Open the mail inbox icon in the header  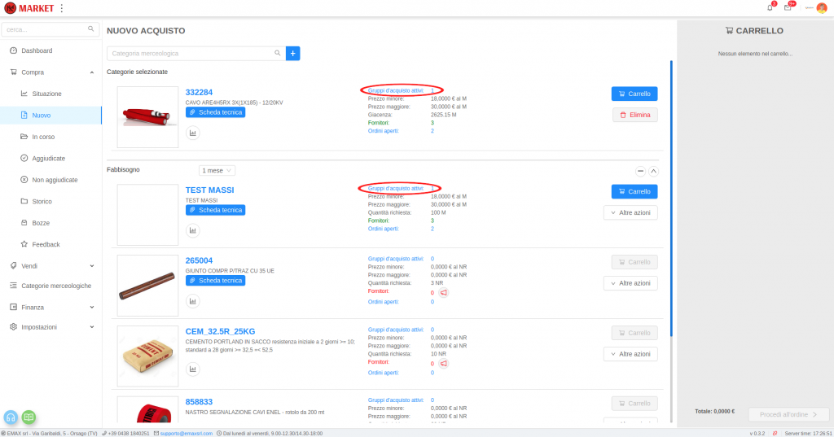pyautogui.click(x=788, y=7)
